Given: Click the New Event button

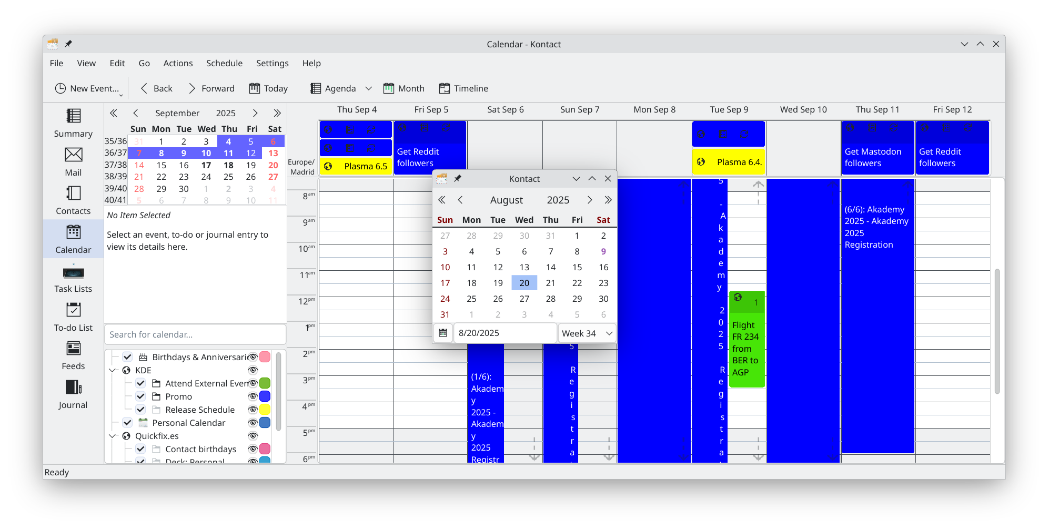Looking at the screenshot, I should (x=87, y=88).
